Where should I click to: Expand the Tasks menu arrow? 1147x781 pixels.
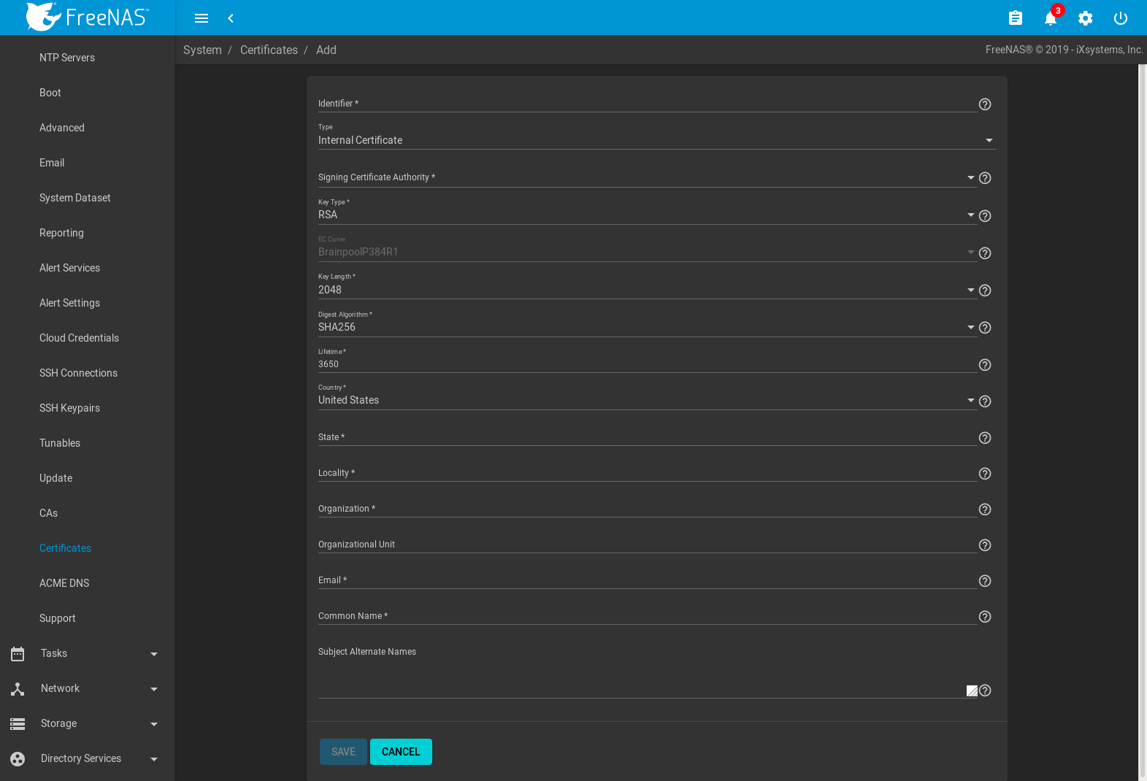(154, 654)
